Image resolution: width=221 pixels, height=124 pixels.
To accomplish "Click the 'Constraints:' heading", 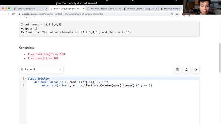I will coord(27,48).
